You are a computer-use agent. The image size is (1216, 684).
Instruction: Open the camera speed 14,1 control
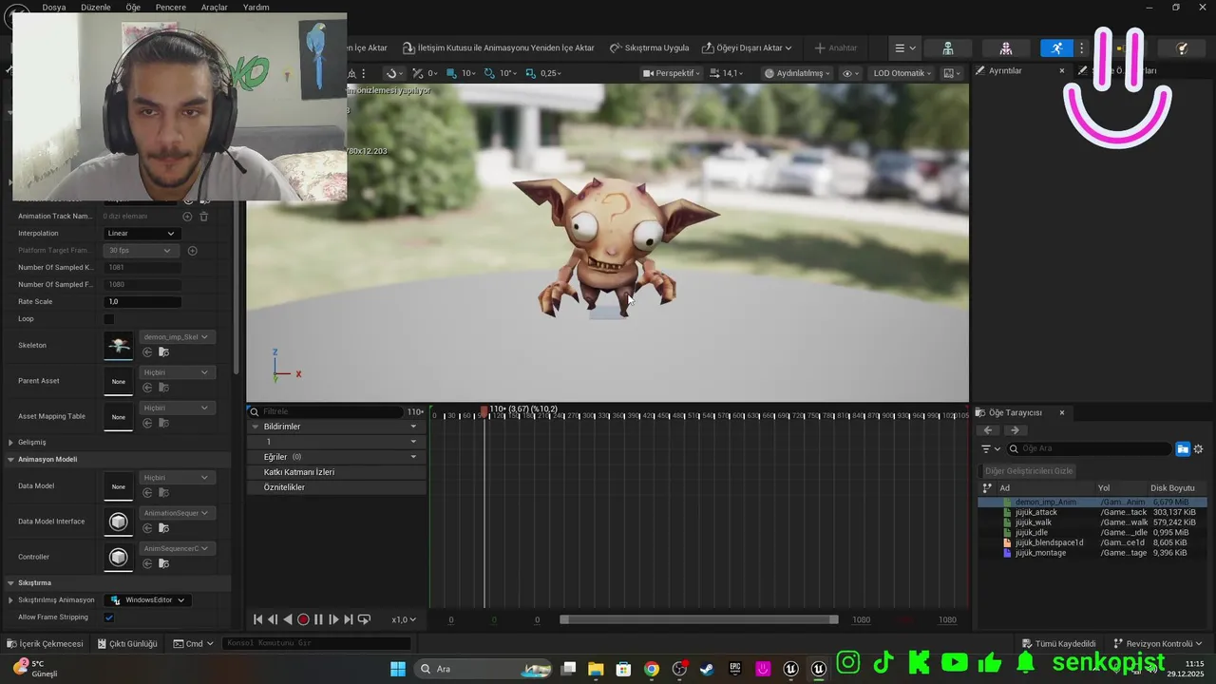(727, 73)
